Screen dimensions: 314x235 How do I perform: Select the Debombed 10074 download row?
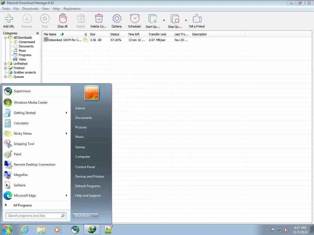pyautogui.click(x=177, y=40)
